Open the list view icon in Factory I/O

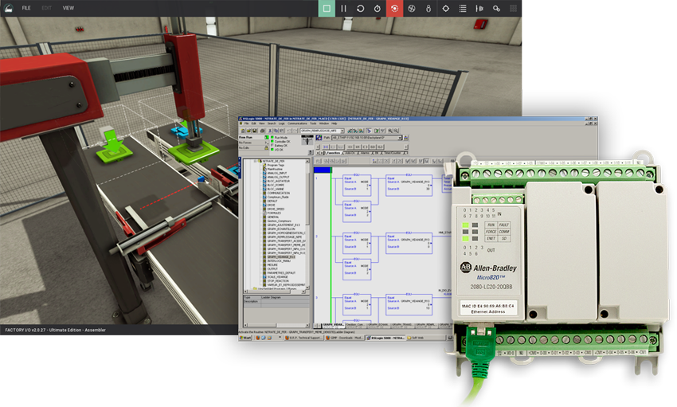coord(463,8)
